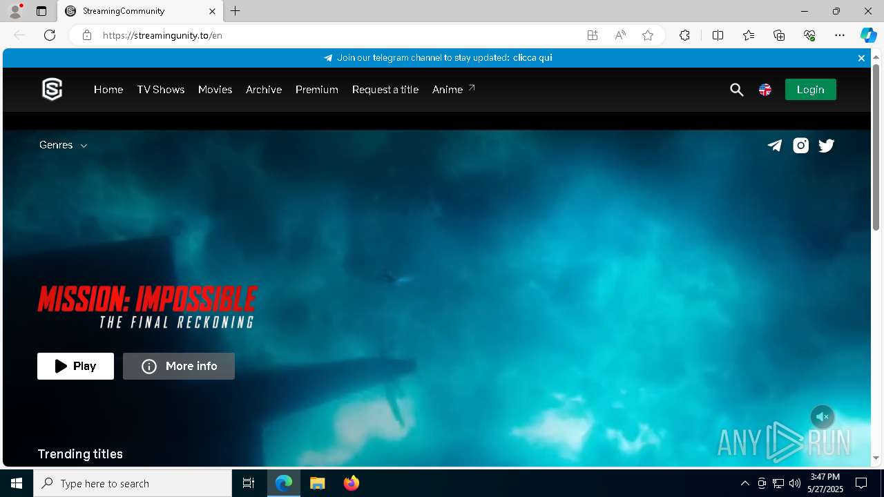Expand the Genres dropdown

tap(63, 145)
